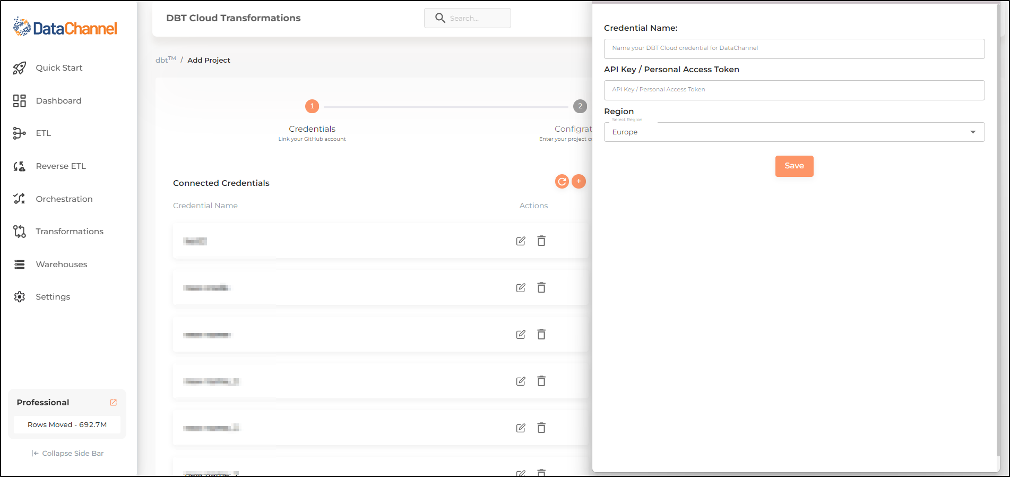Click the Add Project breadcrumb

point(209,61)
